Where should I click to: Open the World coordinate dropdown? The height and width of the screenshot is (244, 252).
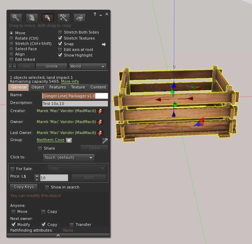88,66
